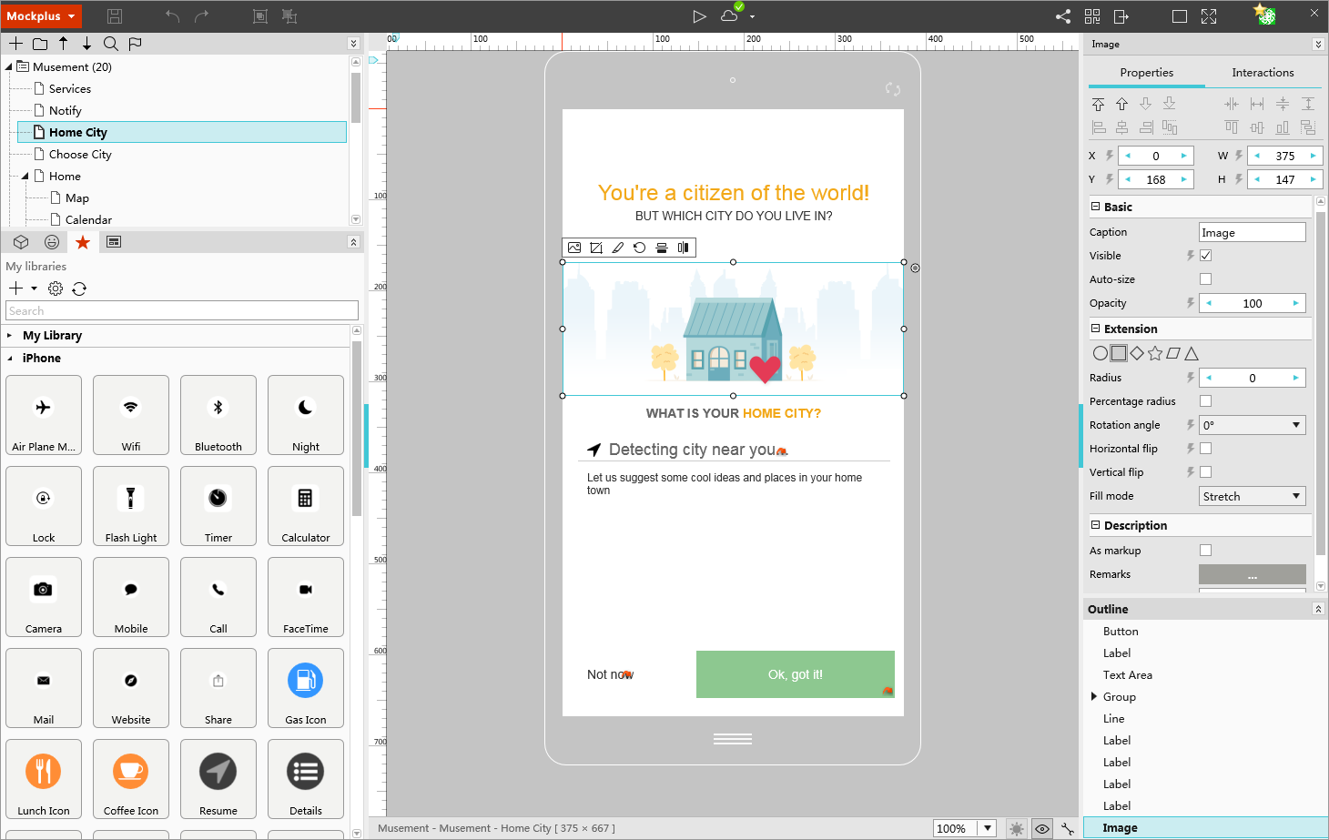
Task: Select the Choose City page
Action: (80, 155)
